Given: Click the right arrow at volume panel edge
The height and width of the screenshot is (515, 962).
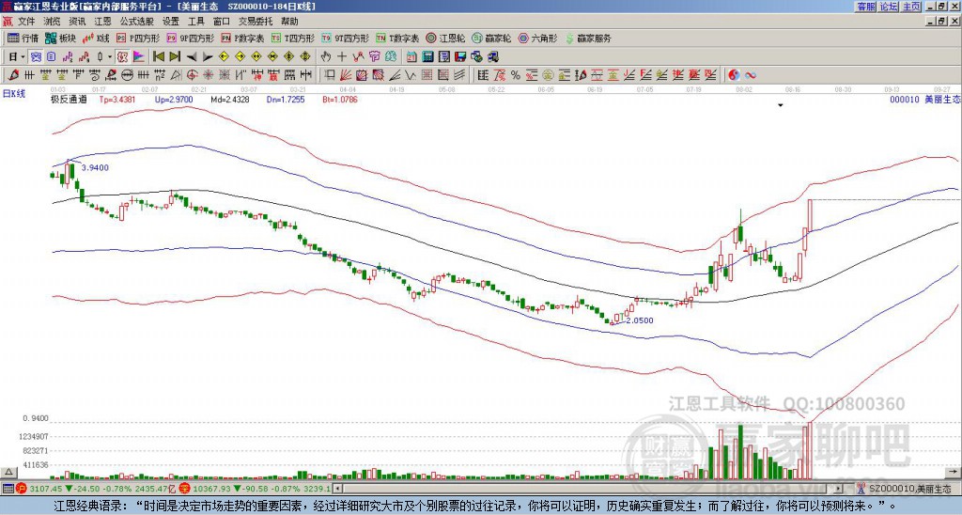Looking at the screenshot, I should (x=953, y=472).
